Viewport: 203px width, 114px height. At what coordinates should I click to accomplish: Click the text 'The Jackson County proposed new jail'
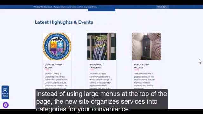tap(144, 75)
